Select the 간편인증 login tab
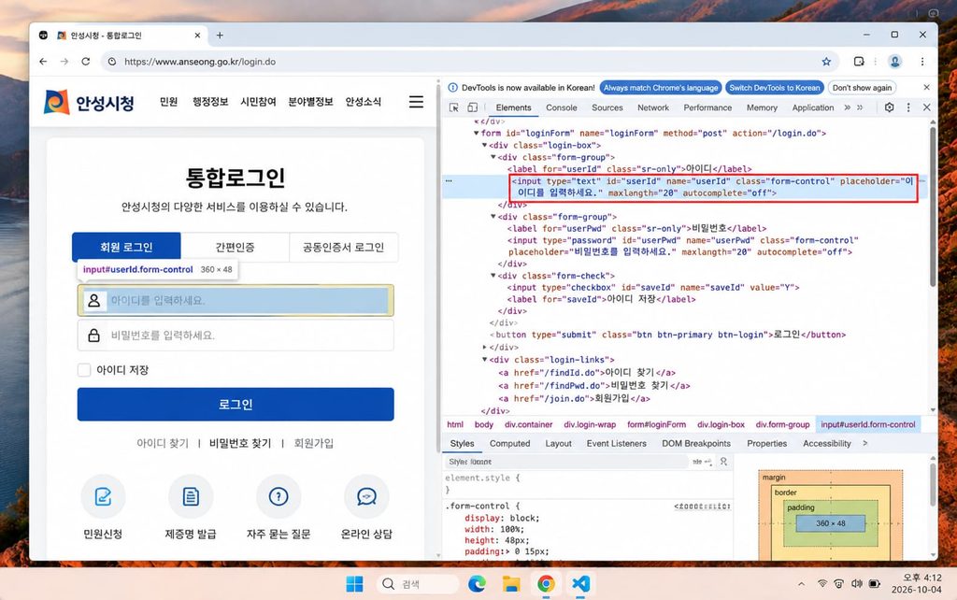The image size is (957, 600). [235, 248]
